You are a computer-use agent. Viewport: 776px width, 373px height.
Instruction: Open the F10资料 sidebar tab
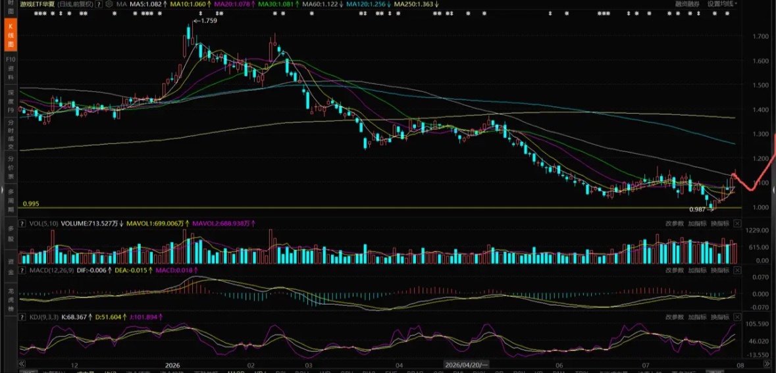pos(11,68)
